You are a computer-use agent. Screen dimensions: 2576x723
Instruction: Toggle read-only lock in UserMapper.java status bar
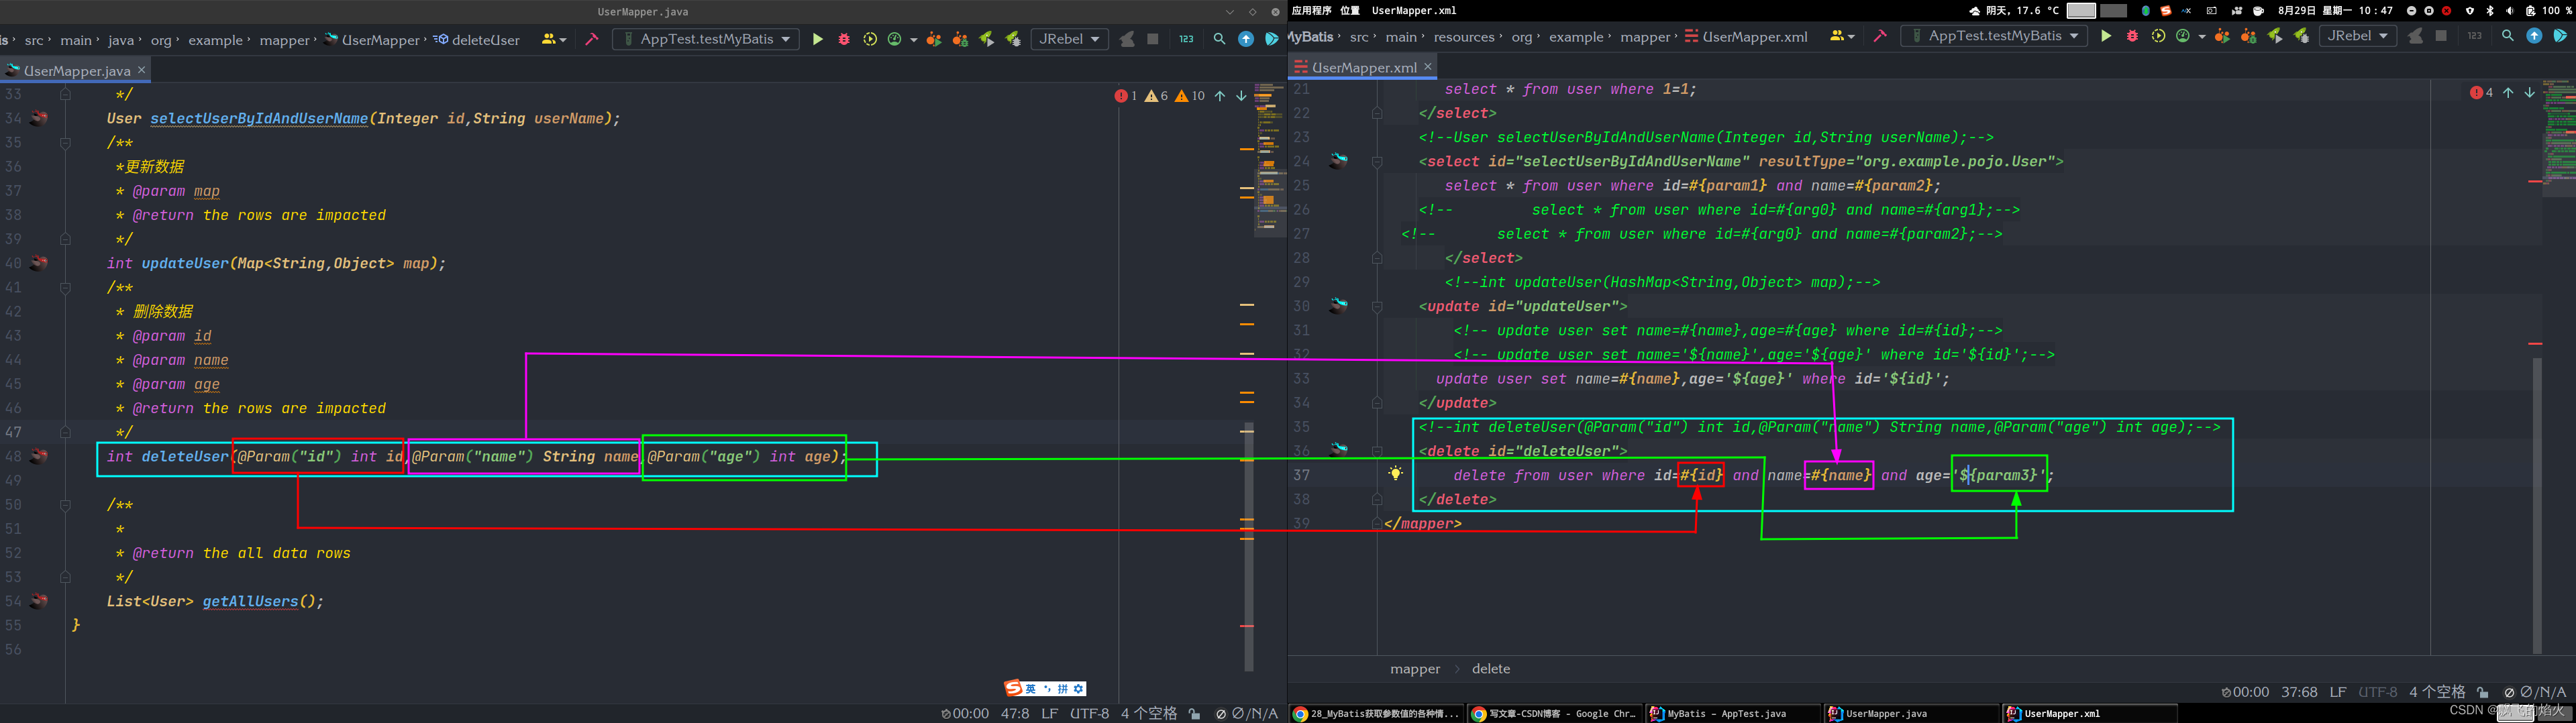[x=1195, y=714]
